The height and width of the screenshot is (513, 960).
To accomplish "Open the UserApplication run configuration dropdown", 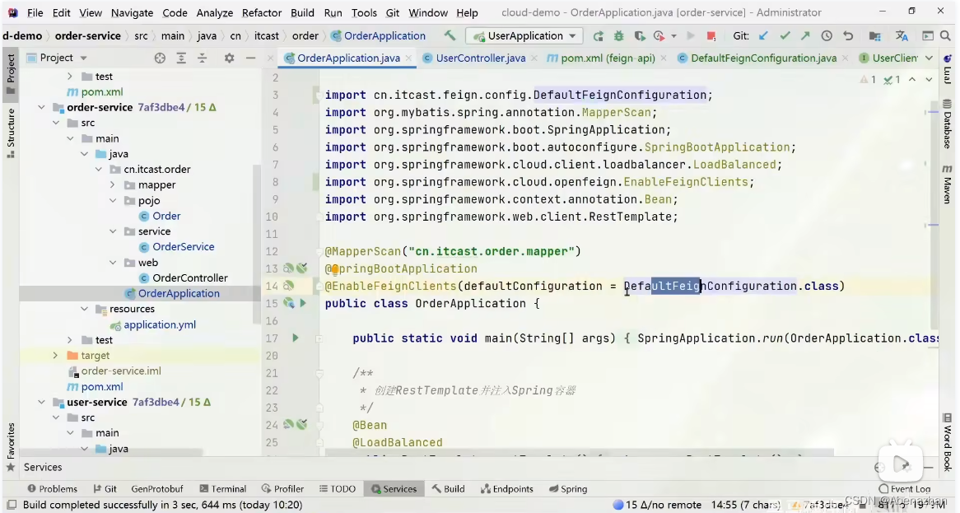I will click(525, 36).
